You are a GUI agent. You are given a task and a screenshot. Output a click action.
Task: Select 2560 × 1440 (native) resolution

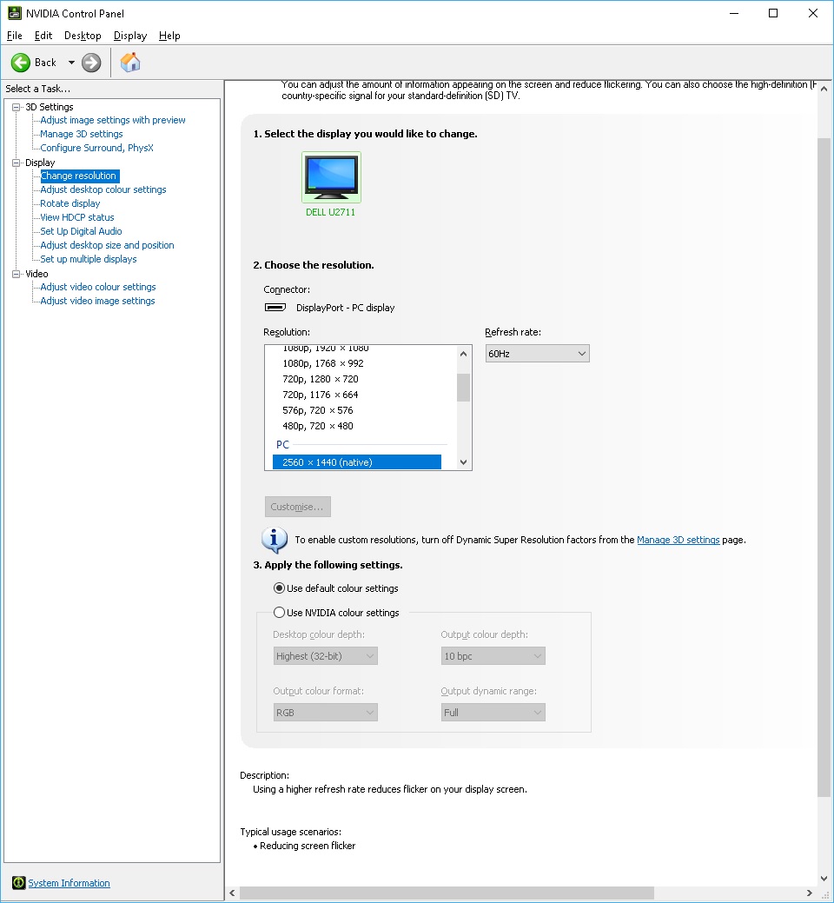tap(357, 462)
